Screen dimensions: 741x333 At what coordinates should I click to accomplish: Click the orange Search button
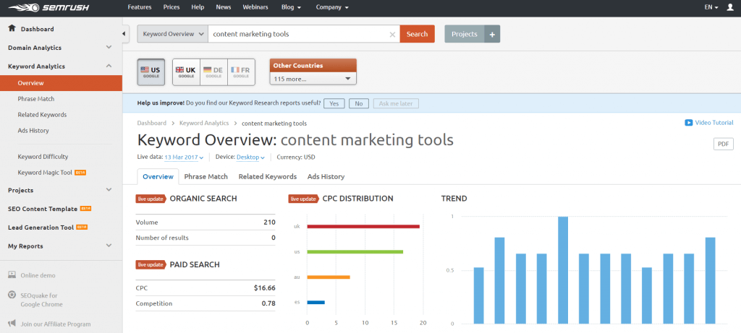click(418, 34)
